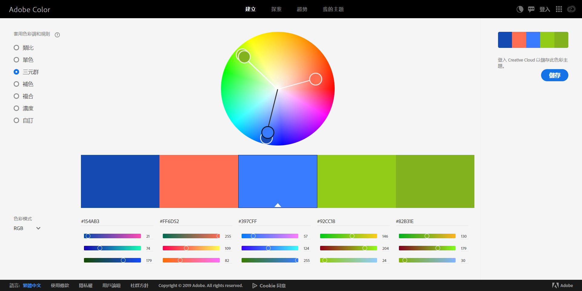Click the green slider for #FF6D52

pyautogui.click(x=191, y=248)
